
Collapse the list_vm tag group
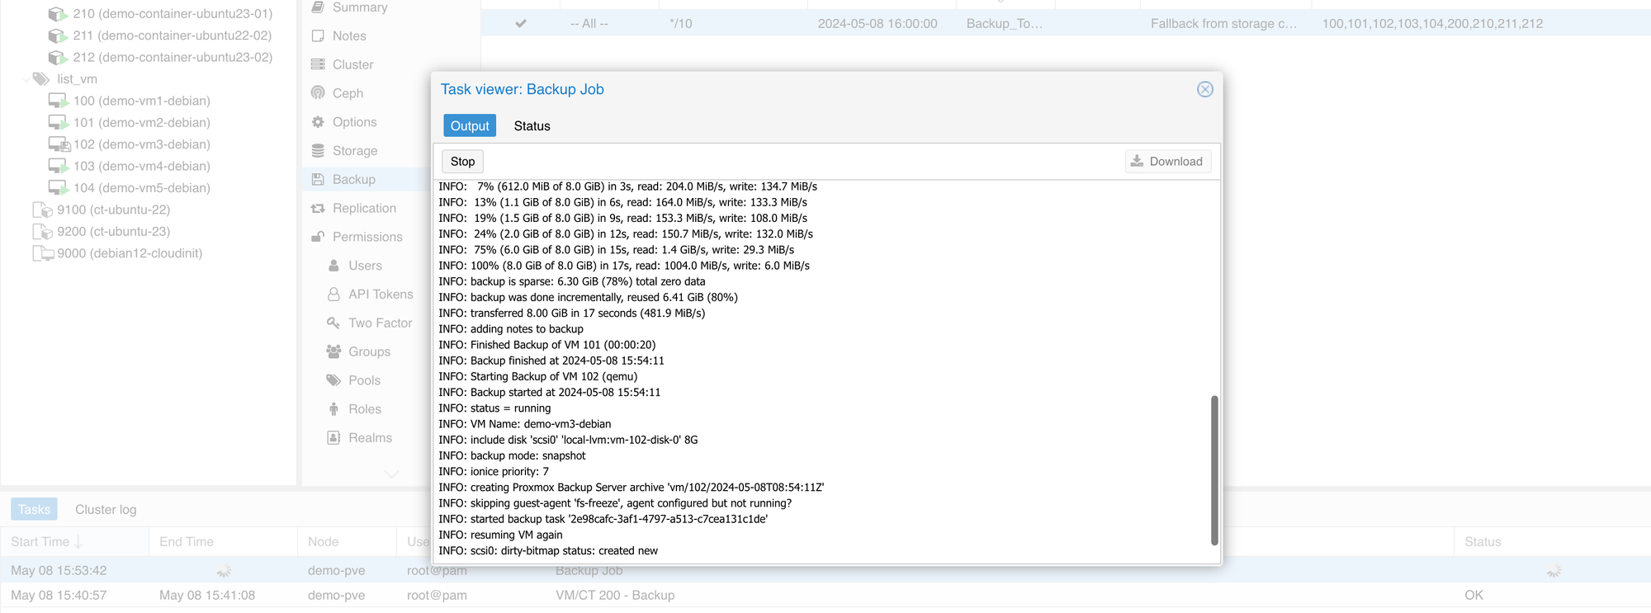[25, 79]
